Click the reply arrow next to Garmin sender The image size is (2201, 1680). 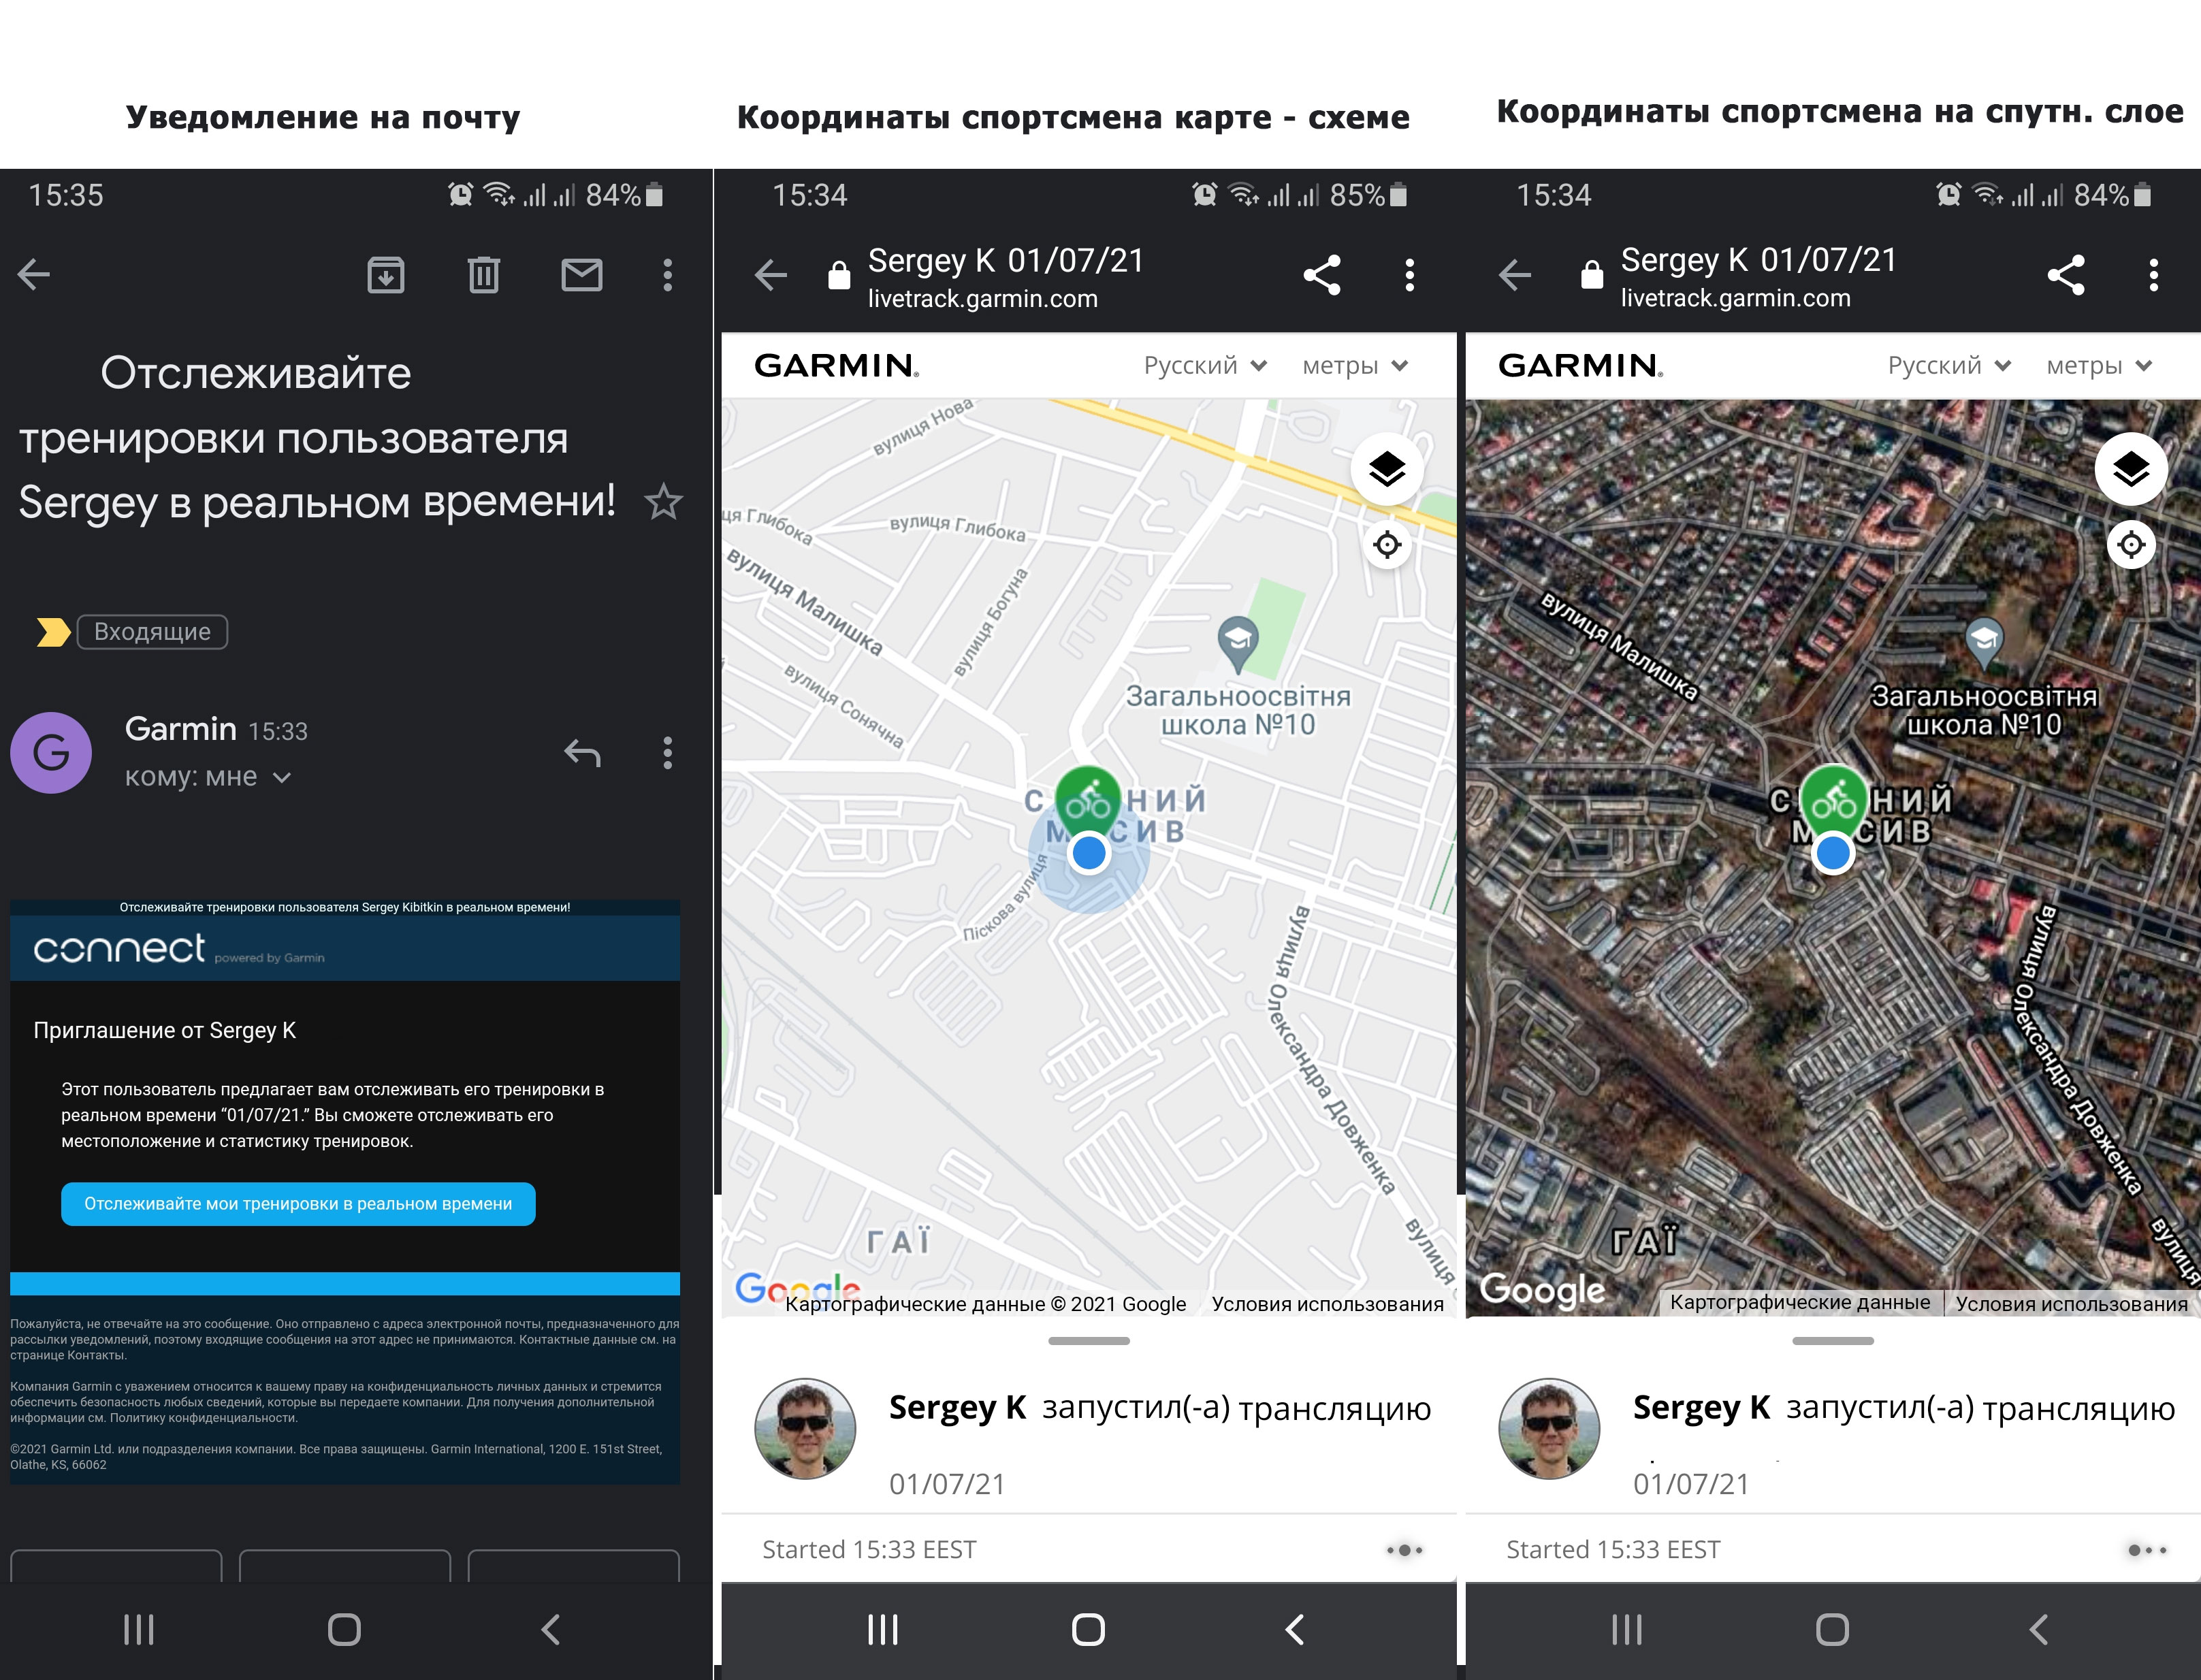point(582,753)
